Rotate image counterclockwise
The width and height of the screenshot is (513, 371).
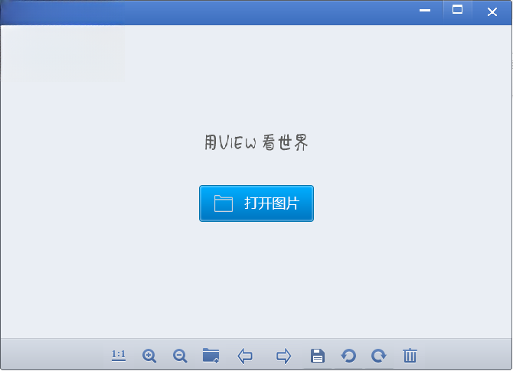pyautogui.click(x=348, y=356)
